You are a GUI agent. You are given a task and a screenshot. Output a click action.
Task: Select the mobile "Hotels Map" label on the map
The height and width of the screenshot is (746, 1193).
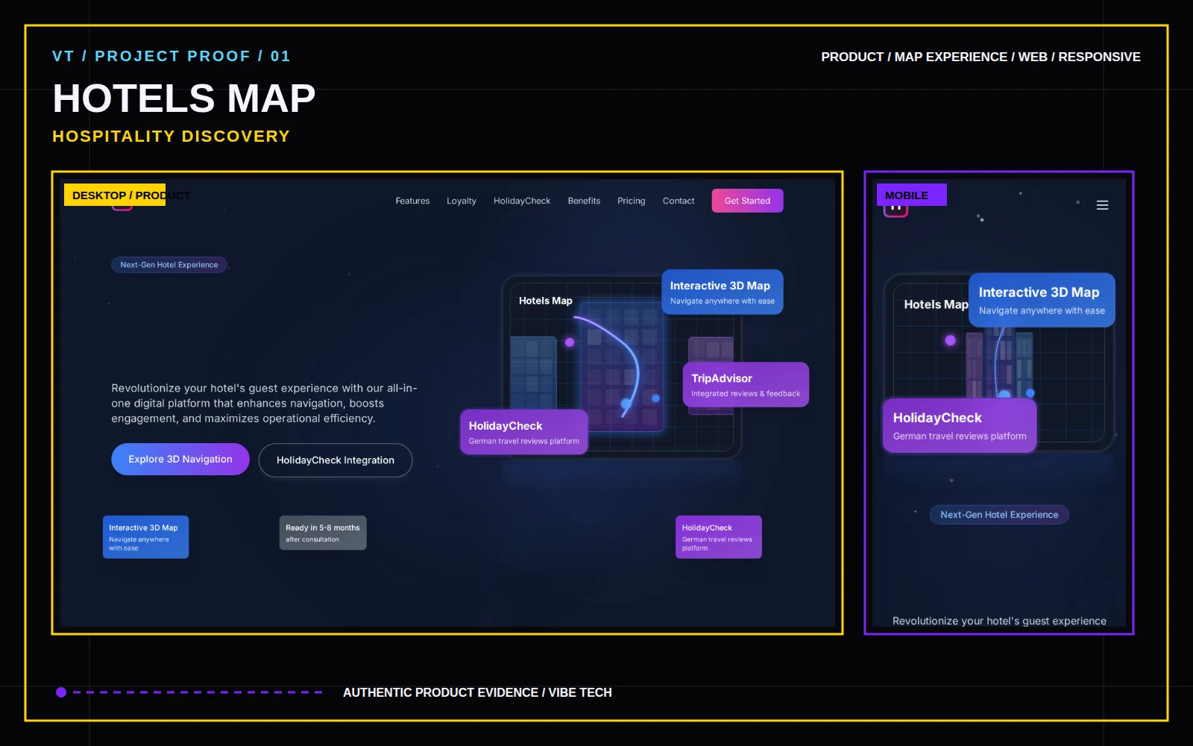pyautogui.click(x=936, y=304)
